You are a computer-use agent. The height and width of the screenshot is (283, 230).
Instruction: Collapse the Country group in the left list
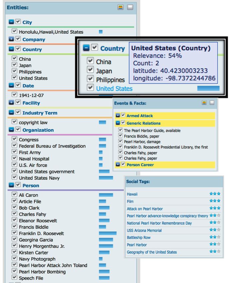coord(11,49)
